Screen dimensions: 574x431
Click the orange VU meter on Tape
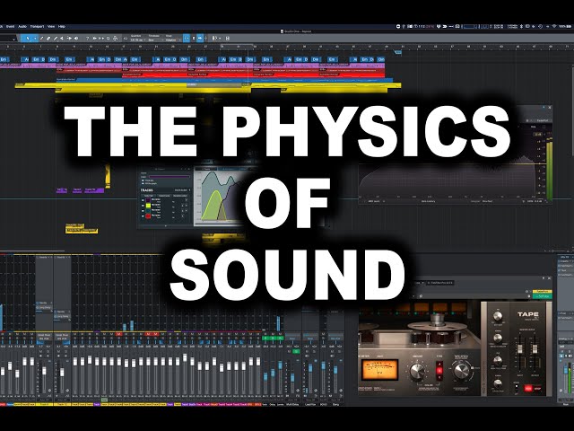(379, 370)
